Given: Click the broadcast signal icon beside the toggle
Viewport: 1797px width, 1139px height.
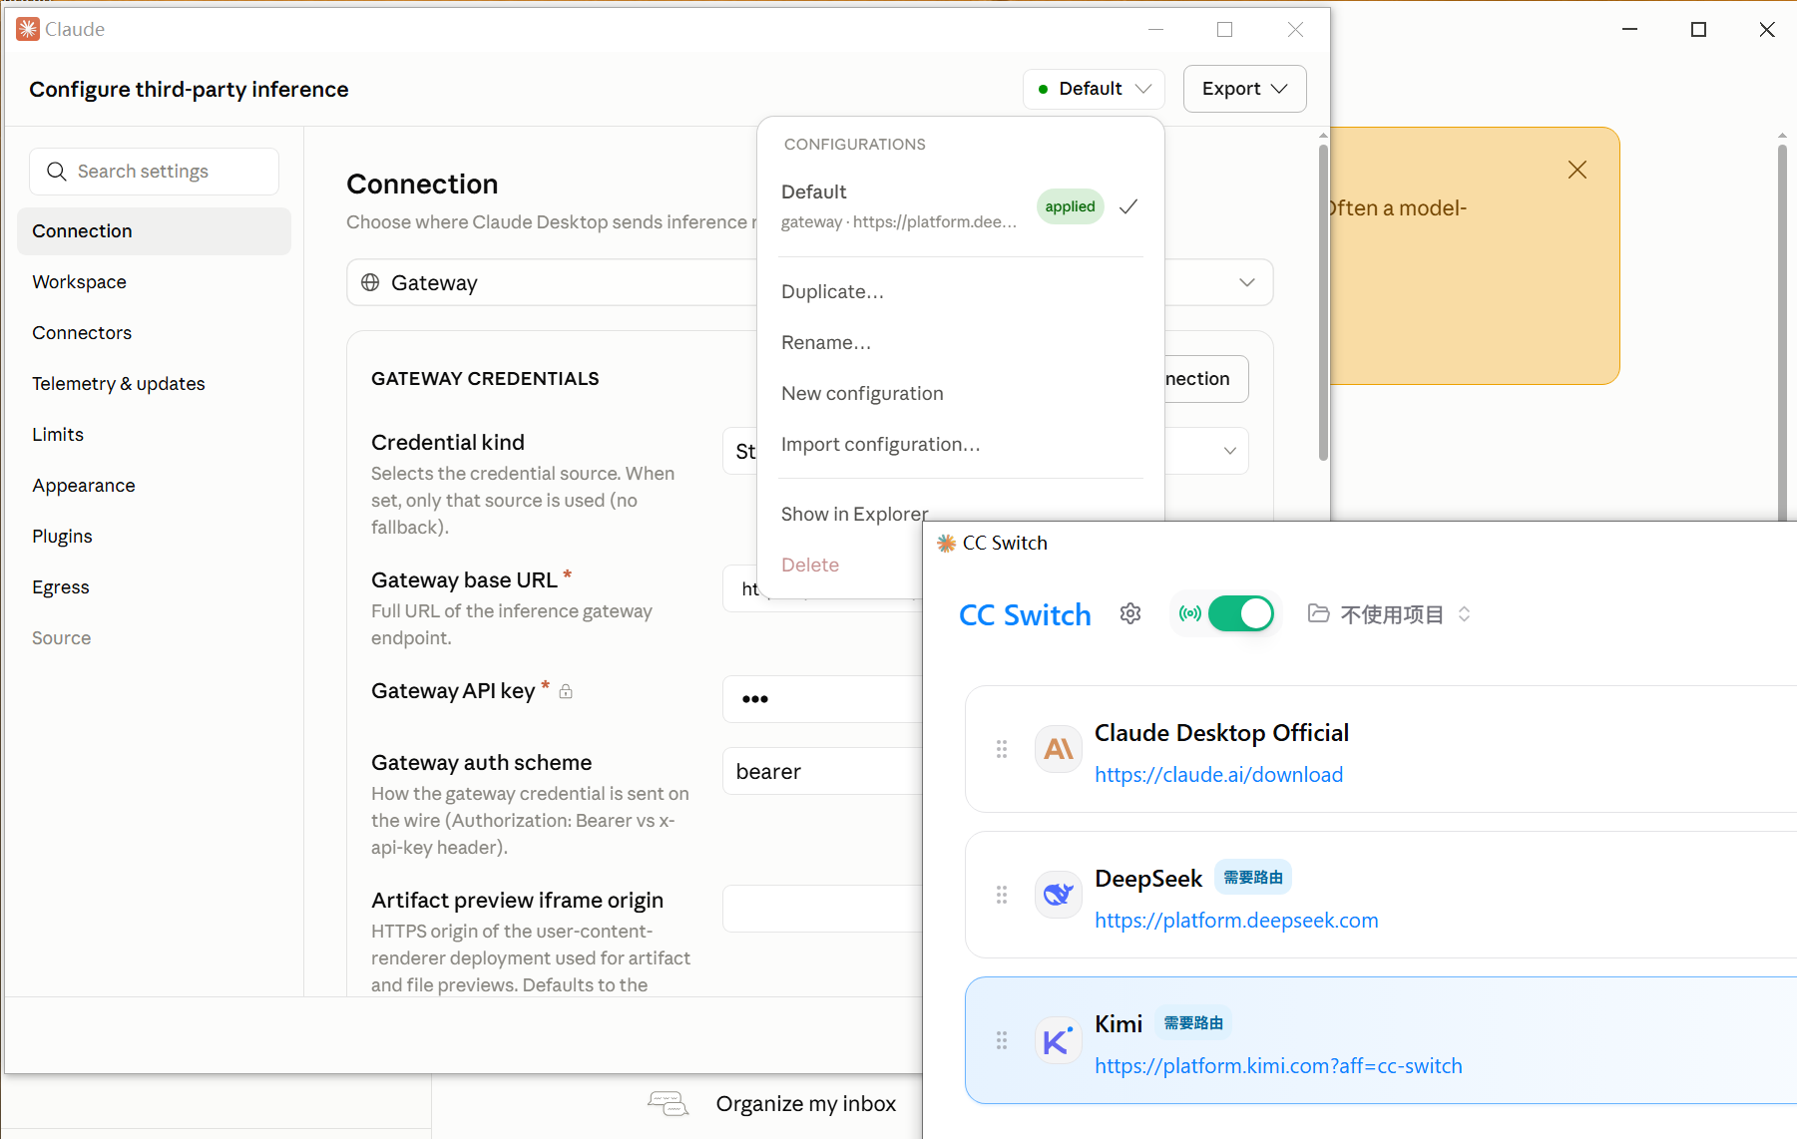Looking at the screenshot, I should tap(1189, 613).
